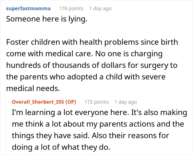The width and height of the screenshot is (193, 155).
Task: Open the timestamp on superfastmomma's comment
Action: click(x=100, y=9)
